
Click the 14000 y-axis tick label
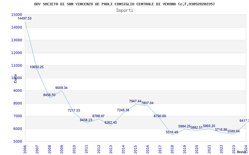[x=16, y=27]
